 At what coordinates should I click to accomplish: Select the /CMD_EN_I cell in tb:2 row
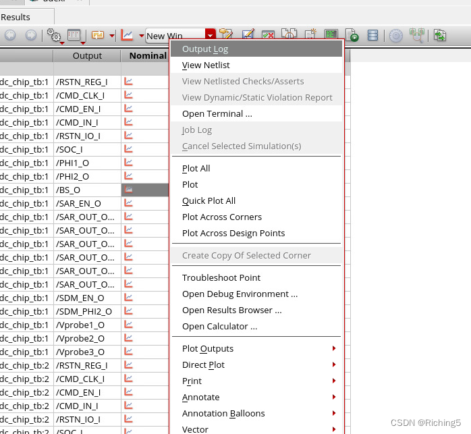click(87, 393)
